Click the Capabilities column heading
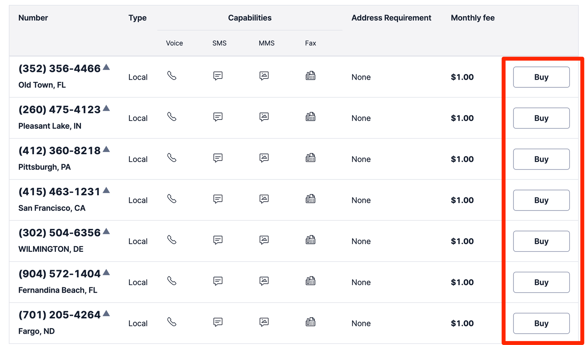This screenshot has width=586, height=345. click(x=249, y=18)
